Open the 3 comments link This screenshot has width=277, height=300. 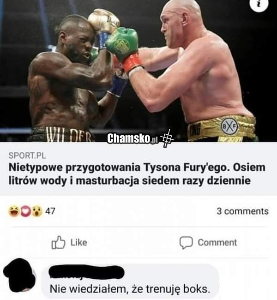click(x=242, y=211)
